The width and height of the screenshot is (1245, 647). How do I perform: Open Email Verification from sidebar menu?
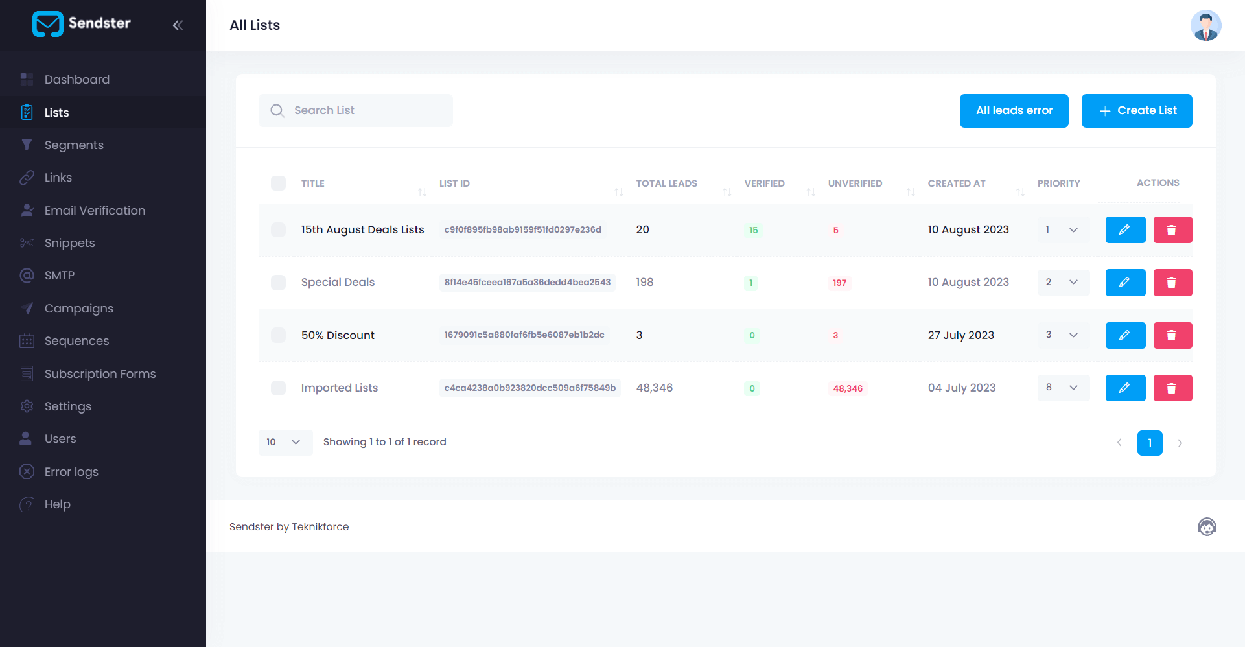pyautogui.click(x=95, y=211)
